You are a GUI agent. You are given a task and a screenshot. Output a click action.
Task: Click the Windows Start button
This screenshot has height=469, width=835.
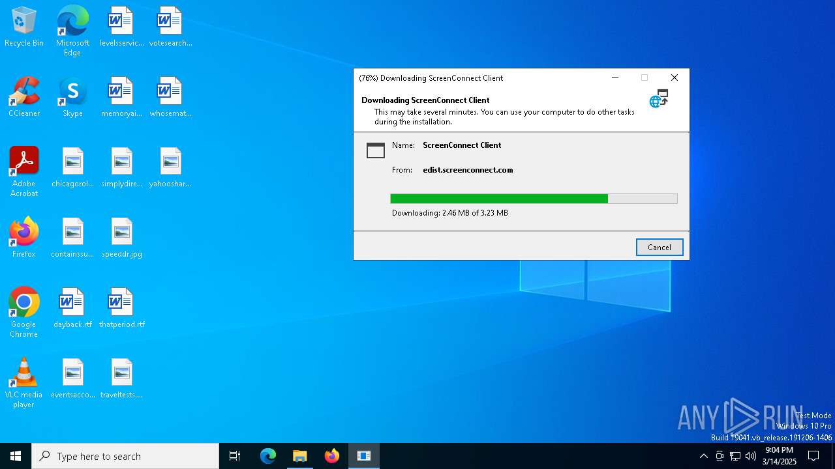[16, 456]
